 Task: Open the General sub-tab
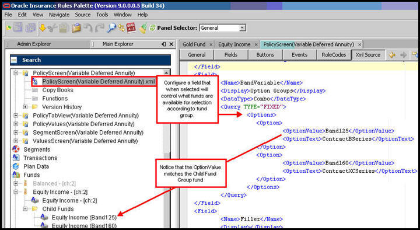point(197,55)
